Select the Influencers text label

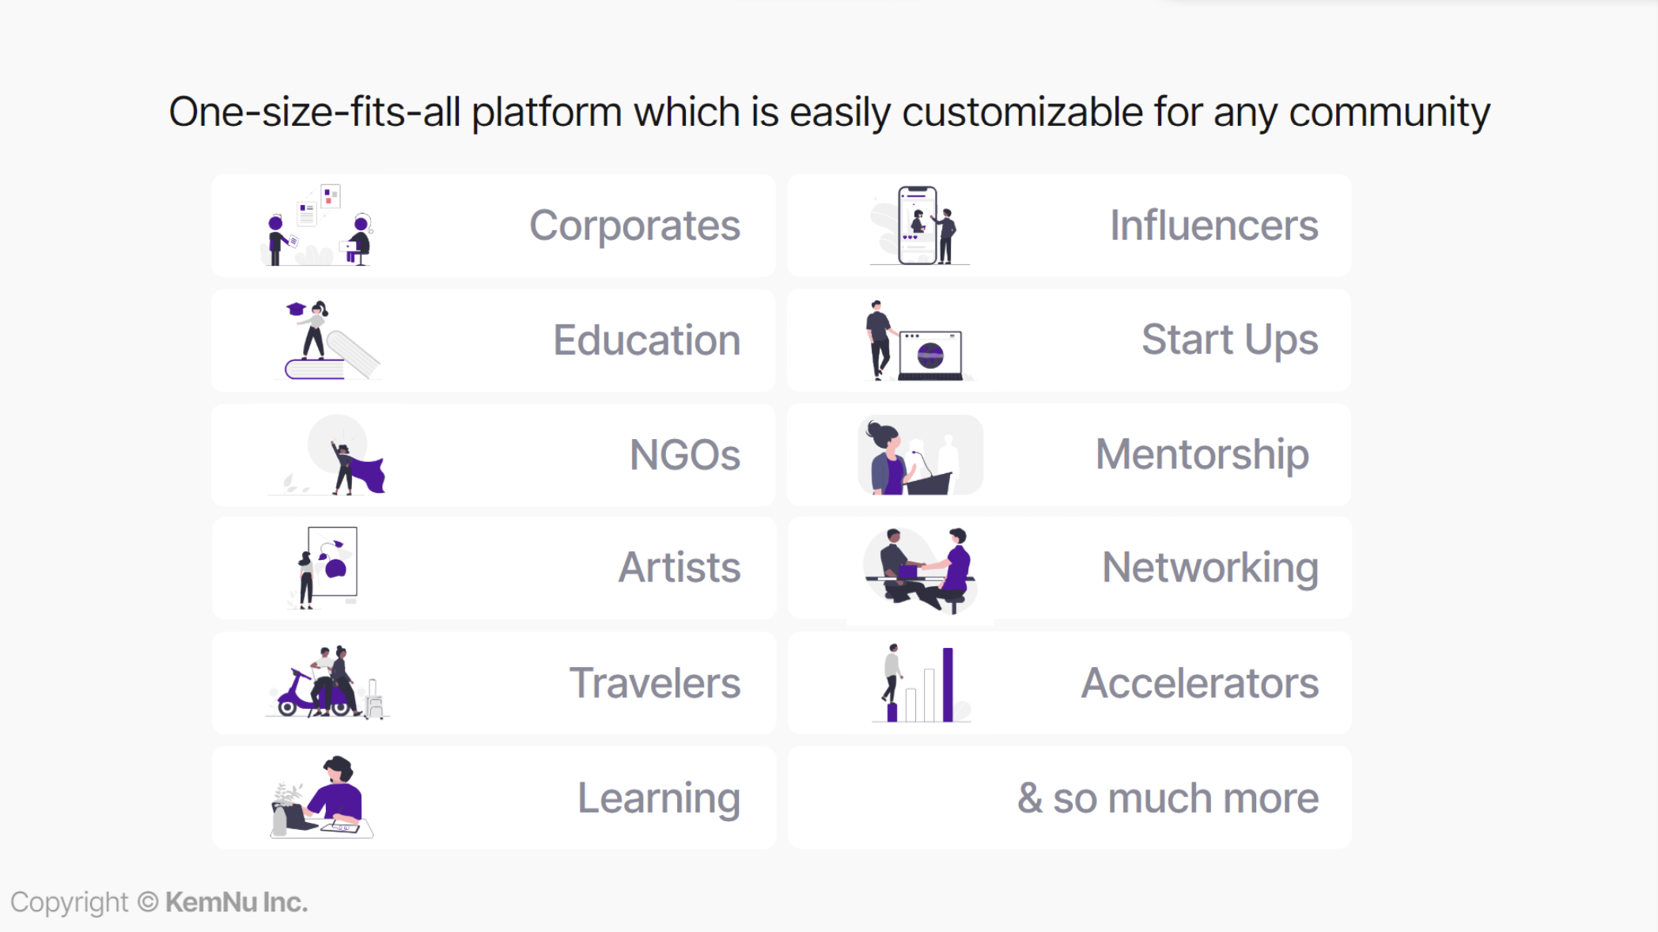(1213, 225)
